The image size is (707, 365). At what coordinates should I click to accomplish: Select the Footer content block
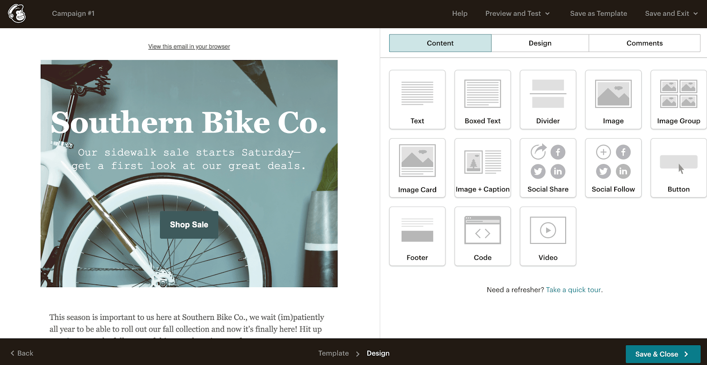click(x=417, y=236)
